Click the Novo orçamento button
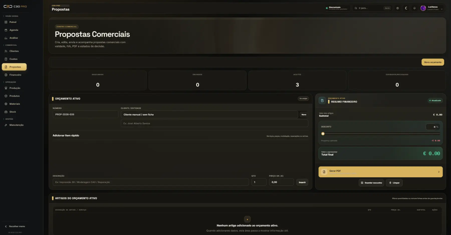 [433, 62]
